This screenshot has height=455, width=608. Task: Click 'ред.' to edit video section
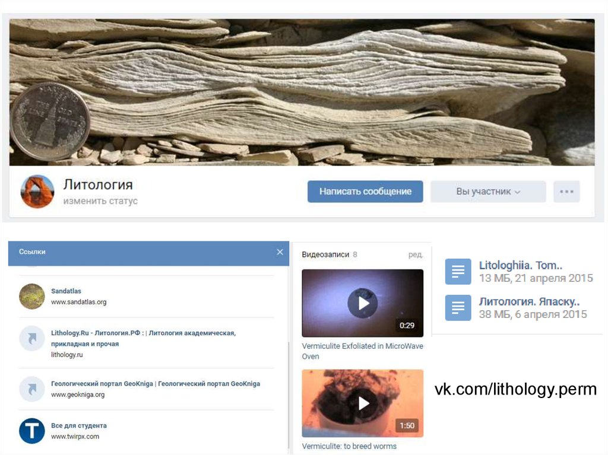click(x=416, y=254)
